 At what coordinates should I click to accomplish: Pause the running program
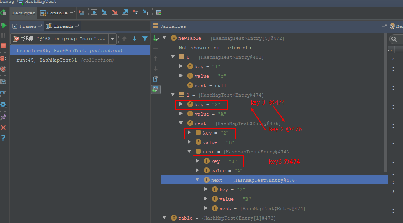(x=3, y=35)
